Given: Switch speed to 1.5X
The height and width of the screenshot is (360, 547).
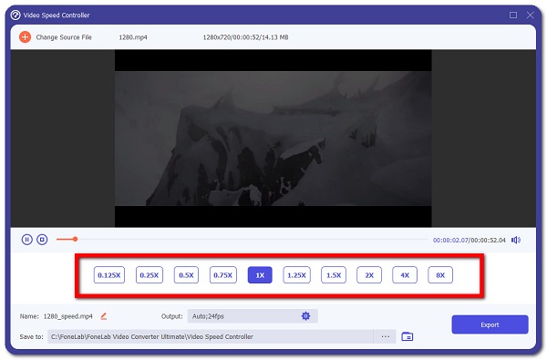Looking at the screenshot, I should coord(334,275).
